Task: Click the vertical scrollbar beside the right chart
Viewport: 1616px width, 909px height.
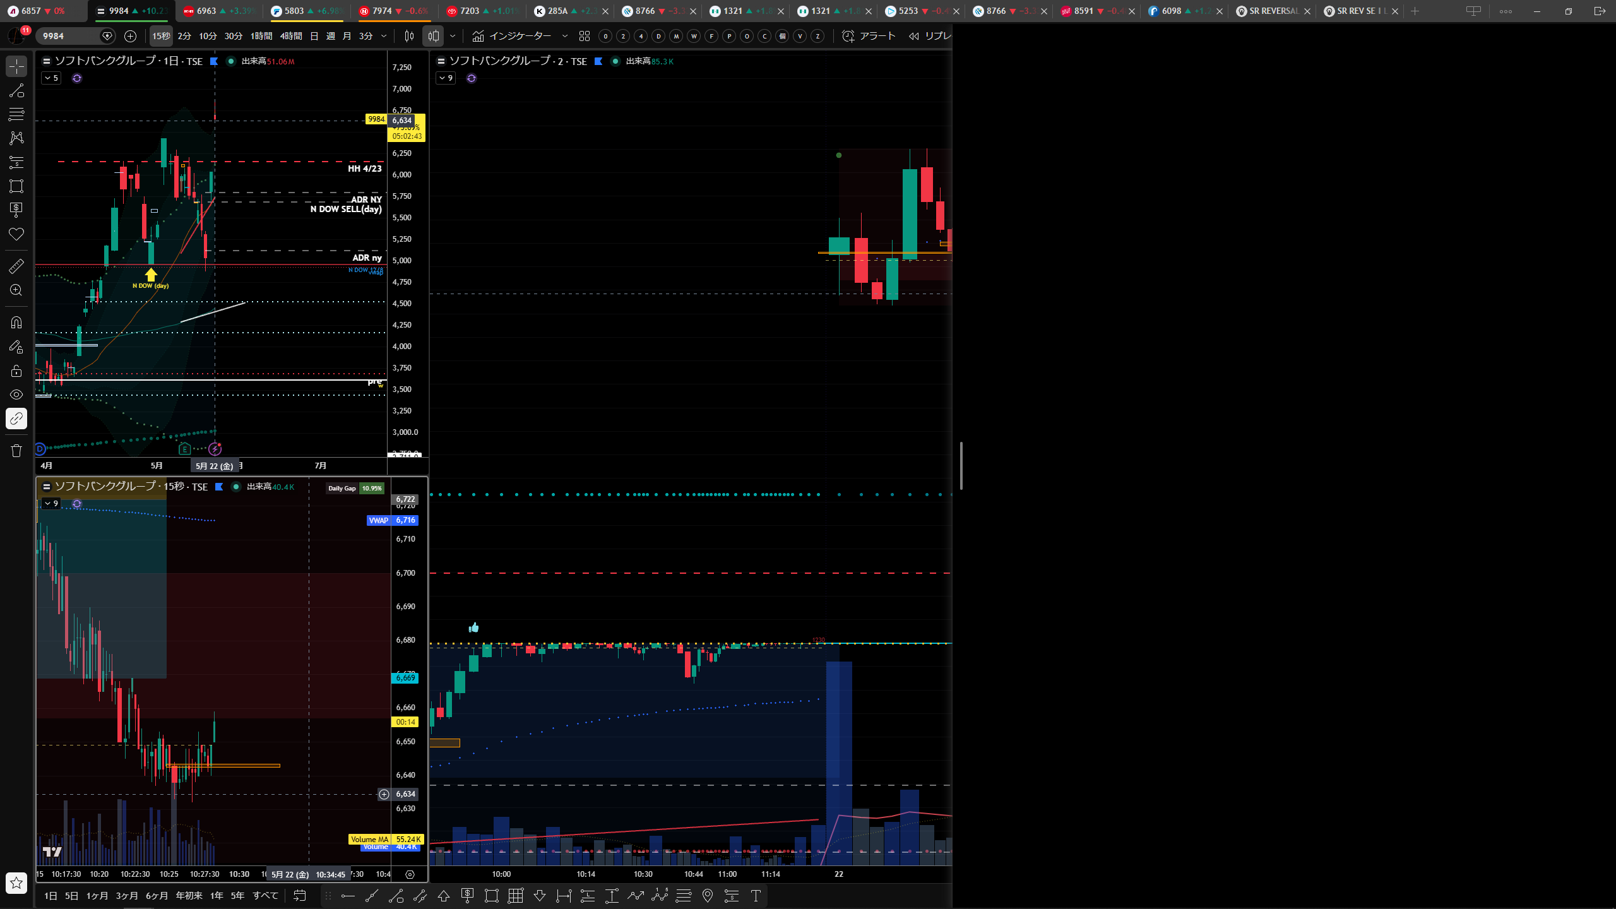Action: point(961,466)
